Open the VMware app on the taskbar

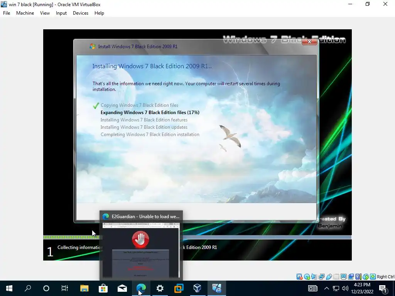click(179, 288)
